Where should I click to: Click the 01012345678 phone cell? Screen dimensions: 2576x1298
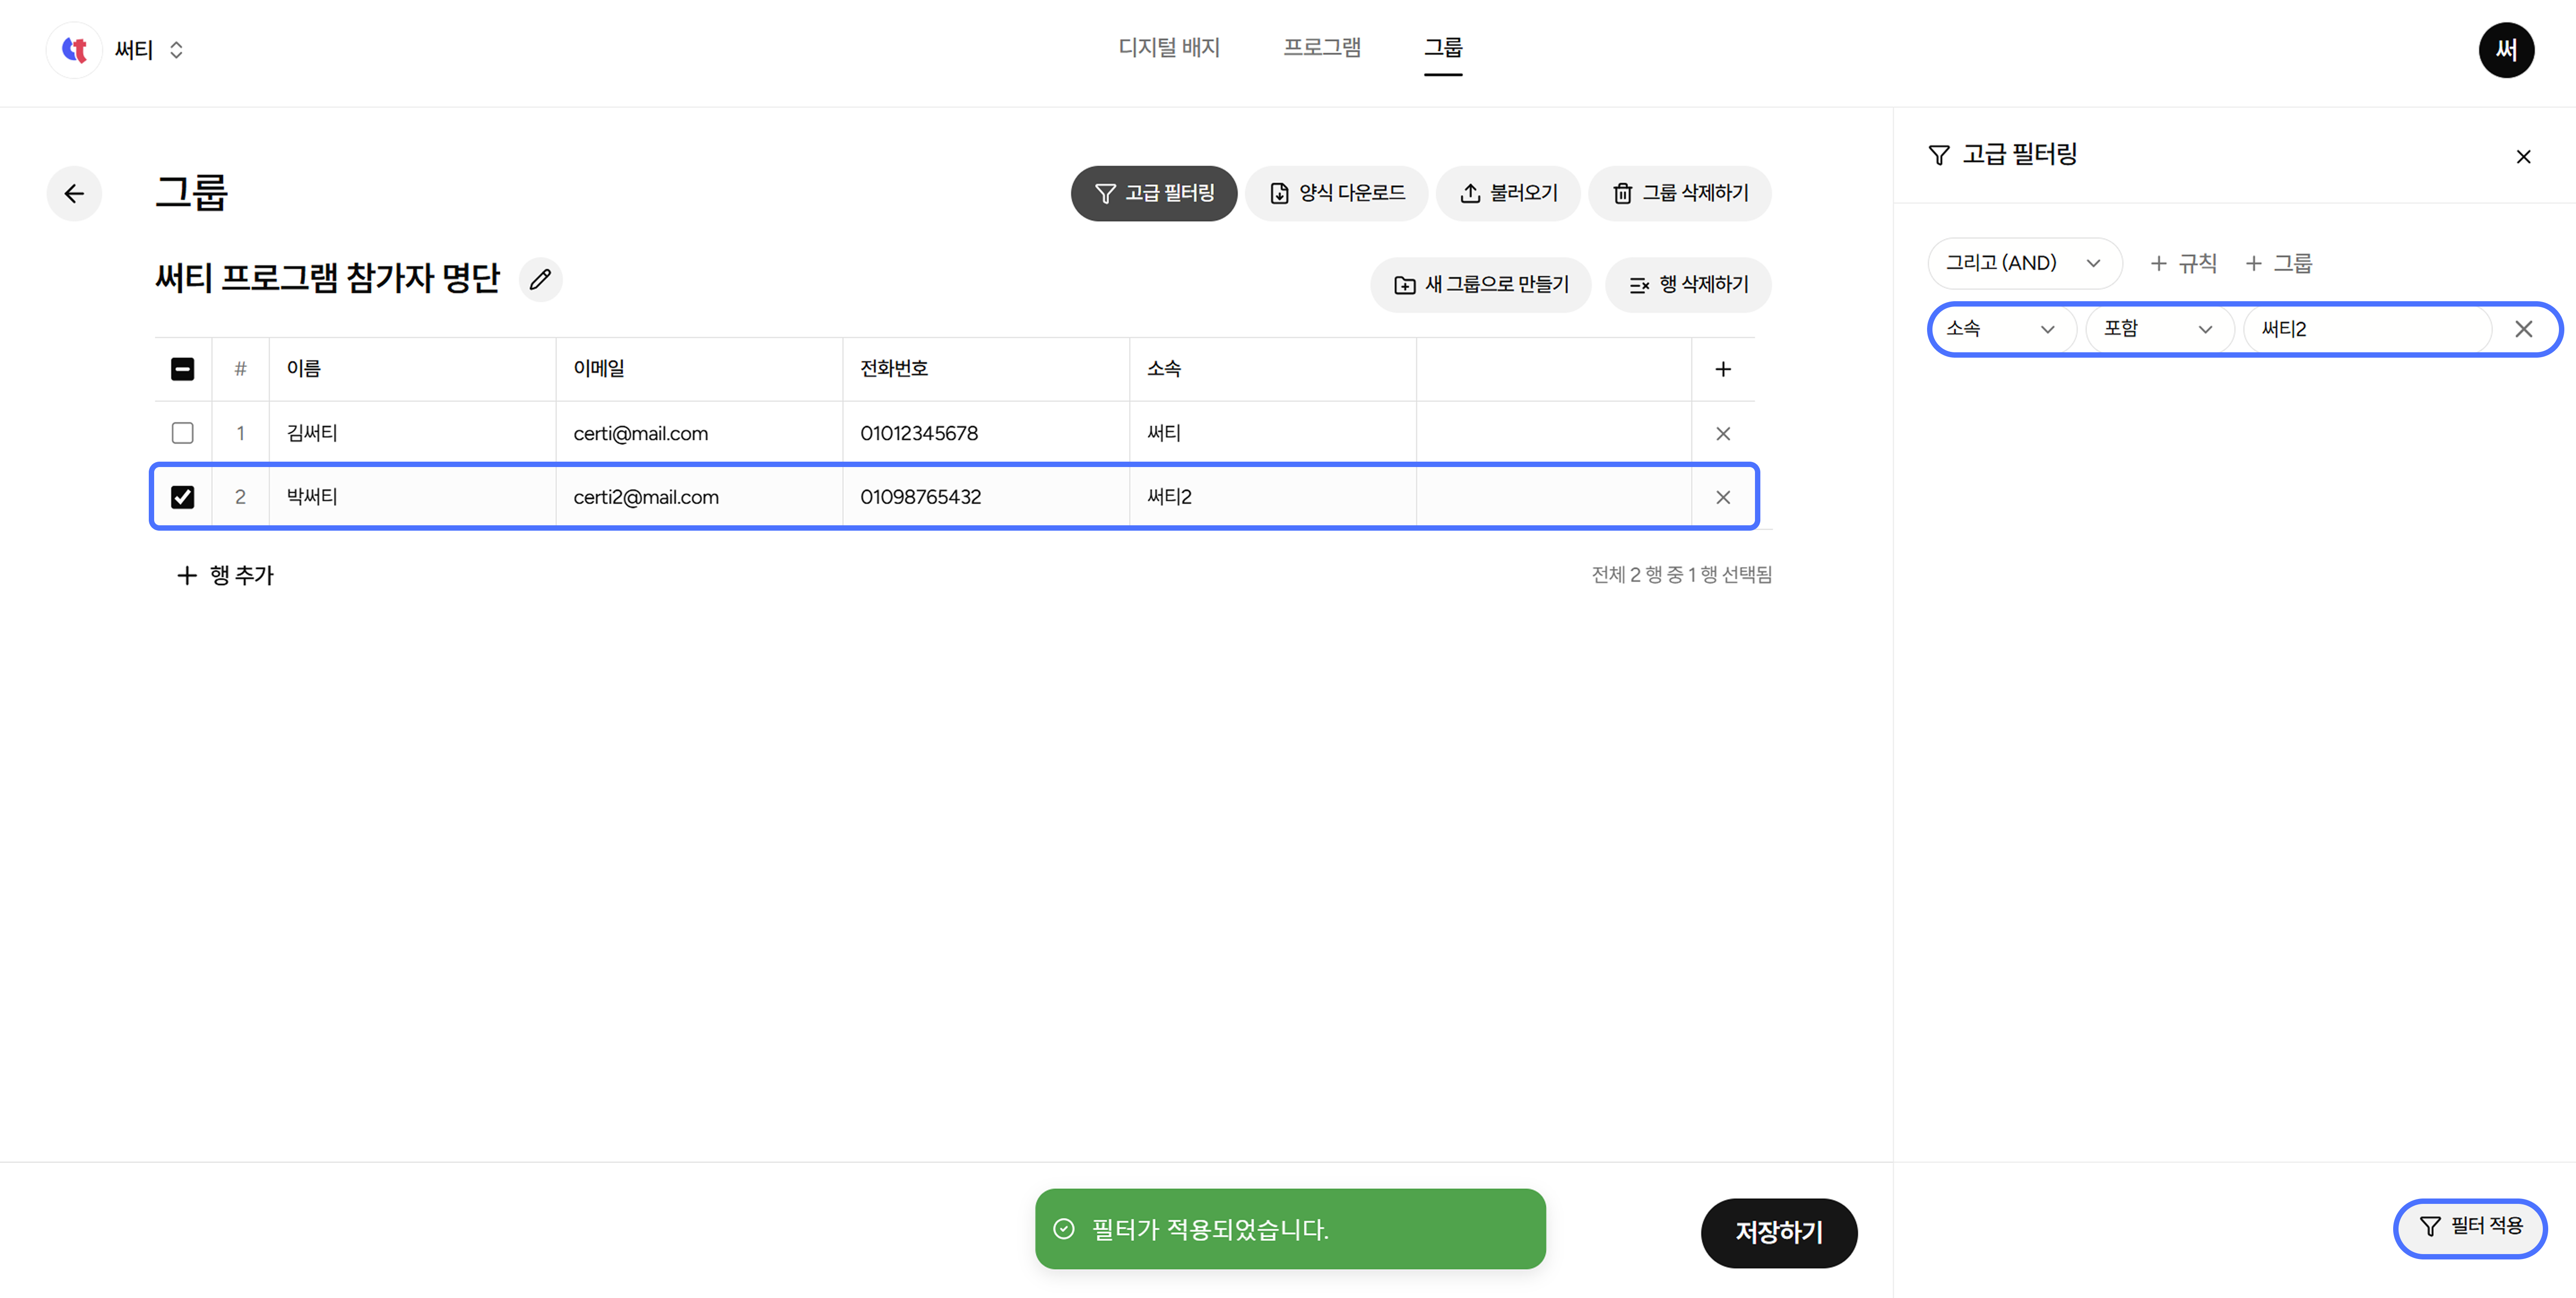tap(986, 433)
